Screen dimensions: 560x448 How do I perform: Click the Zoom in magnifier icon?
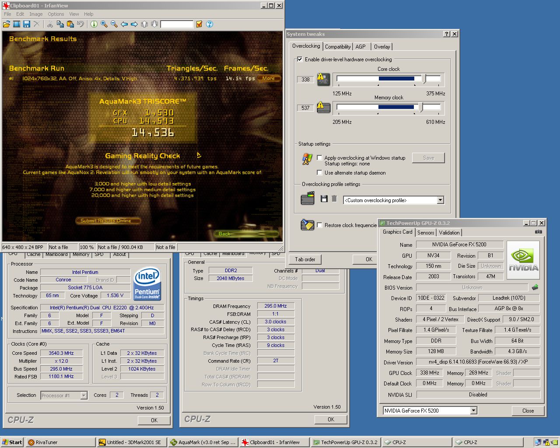(x=104, y=24)
